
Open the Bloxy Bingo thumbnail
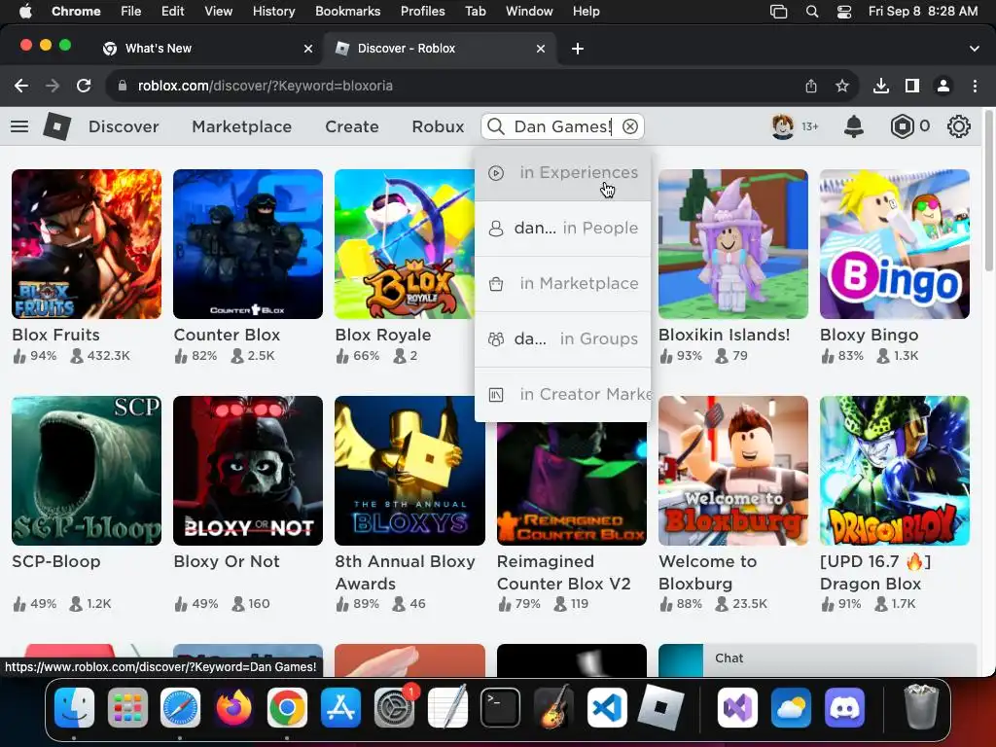click(895, 244)
